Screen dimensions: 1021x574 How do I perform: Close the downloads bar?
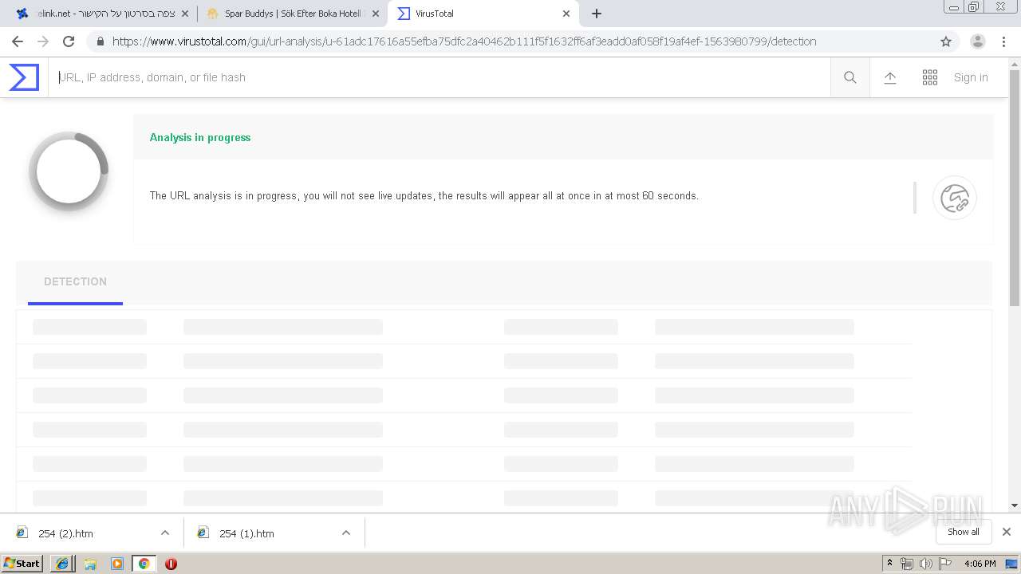tap(1007, 532)
